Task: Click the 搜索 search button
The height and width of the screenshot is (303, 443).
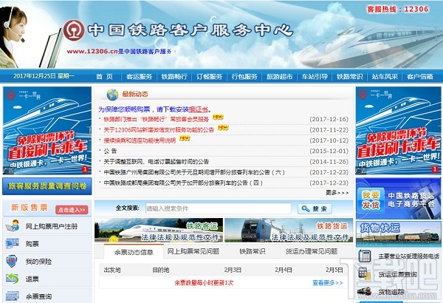Action: 315,209
